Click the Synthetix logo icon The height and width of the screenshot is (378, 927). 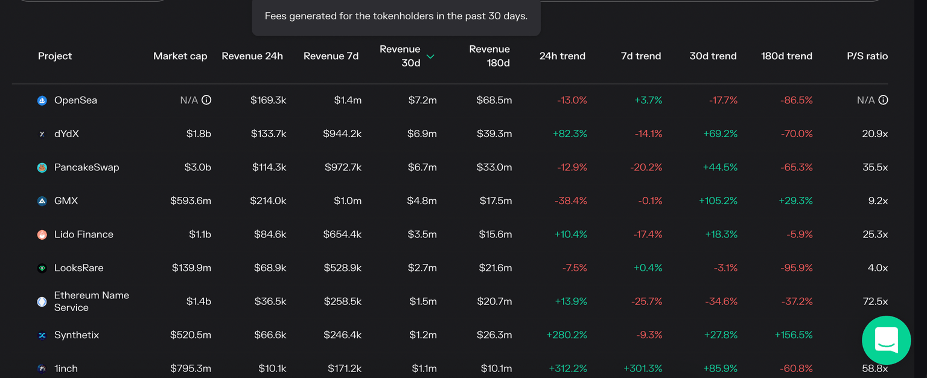pyautogui.click(x=42, y=335)
